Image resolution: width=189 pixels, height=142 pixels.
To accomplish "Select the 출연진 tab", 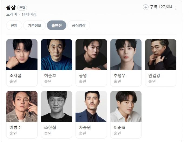I will coord(56,25).
